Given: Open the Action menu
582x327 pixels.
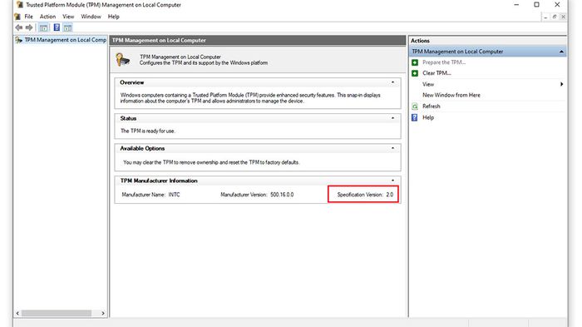Looking at the screenshot, I should (47, 17).
